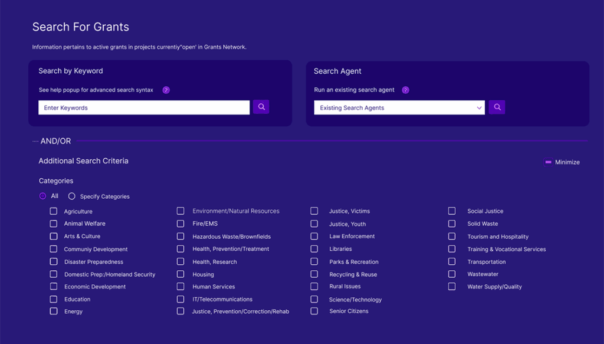Click the Minimize icon for search criteria

pos(548,162)
